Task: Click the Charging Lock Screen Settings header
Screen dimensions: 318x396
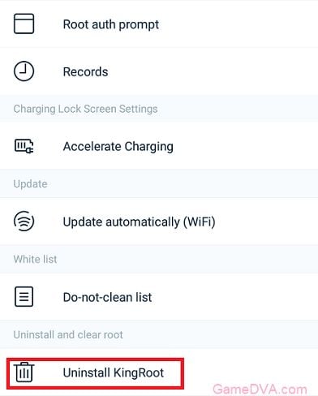Action: click(x=85, y=109)
